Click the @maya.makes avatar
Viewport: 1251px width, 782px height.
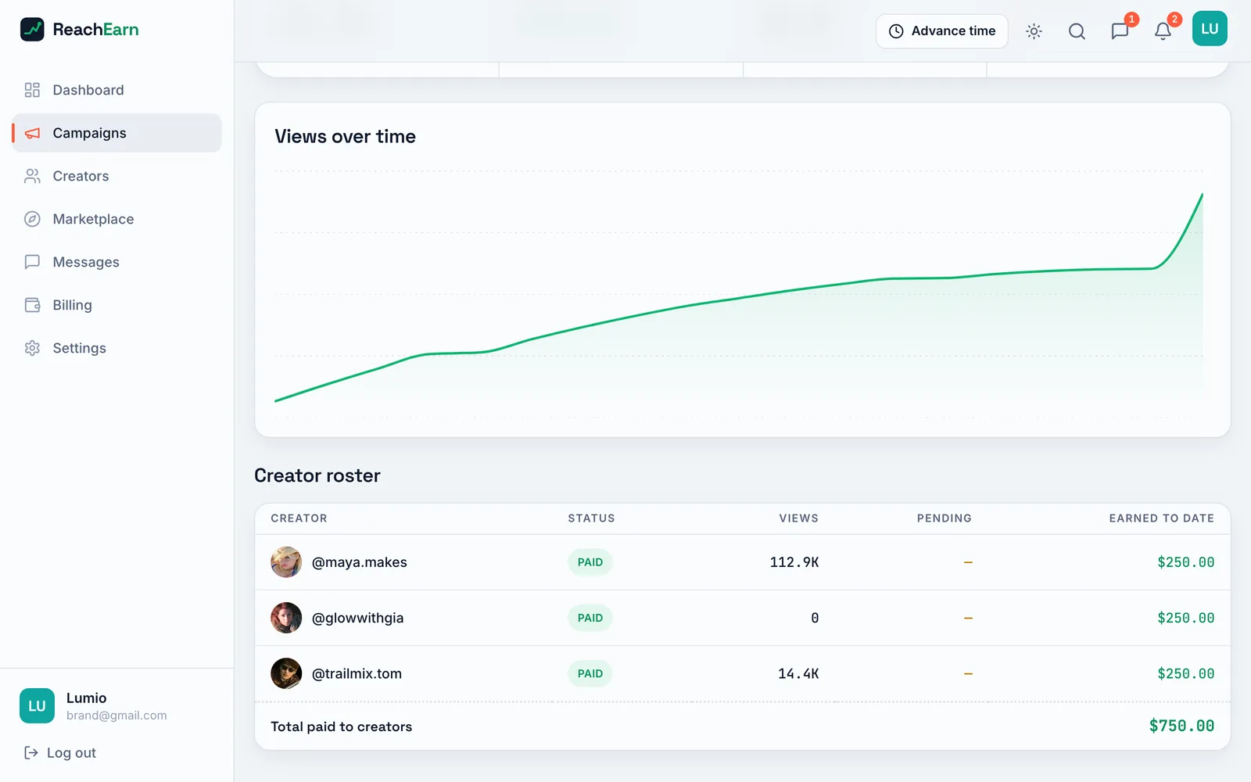[x=286, y=562]
